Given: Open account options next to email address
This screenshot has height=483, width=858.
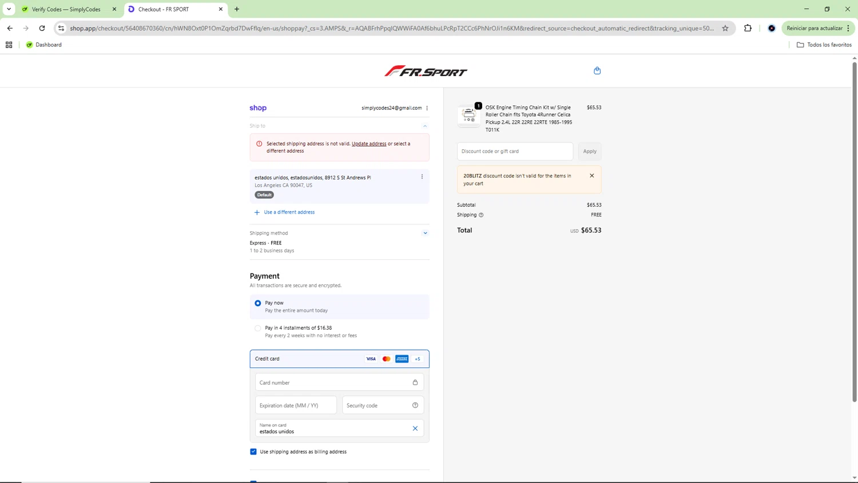Looking at the screenshot, I should [427, 108].
